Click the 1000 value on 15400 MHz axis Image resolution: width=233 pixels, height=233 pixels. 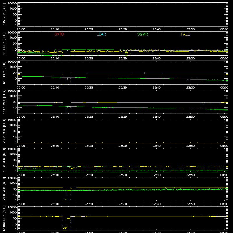coord(13,213)
